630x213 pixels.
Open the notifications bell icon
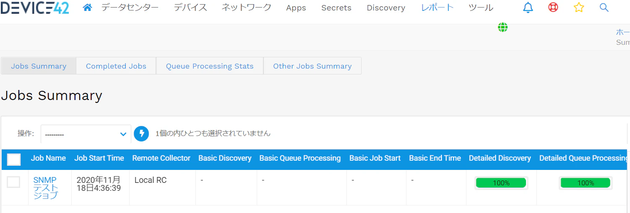528,8
